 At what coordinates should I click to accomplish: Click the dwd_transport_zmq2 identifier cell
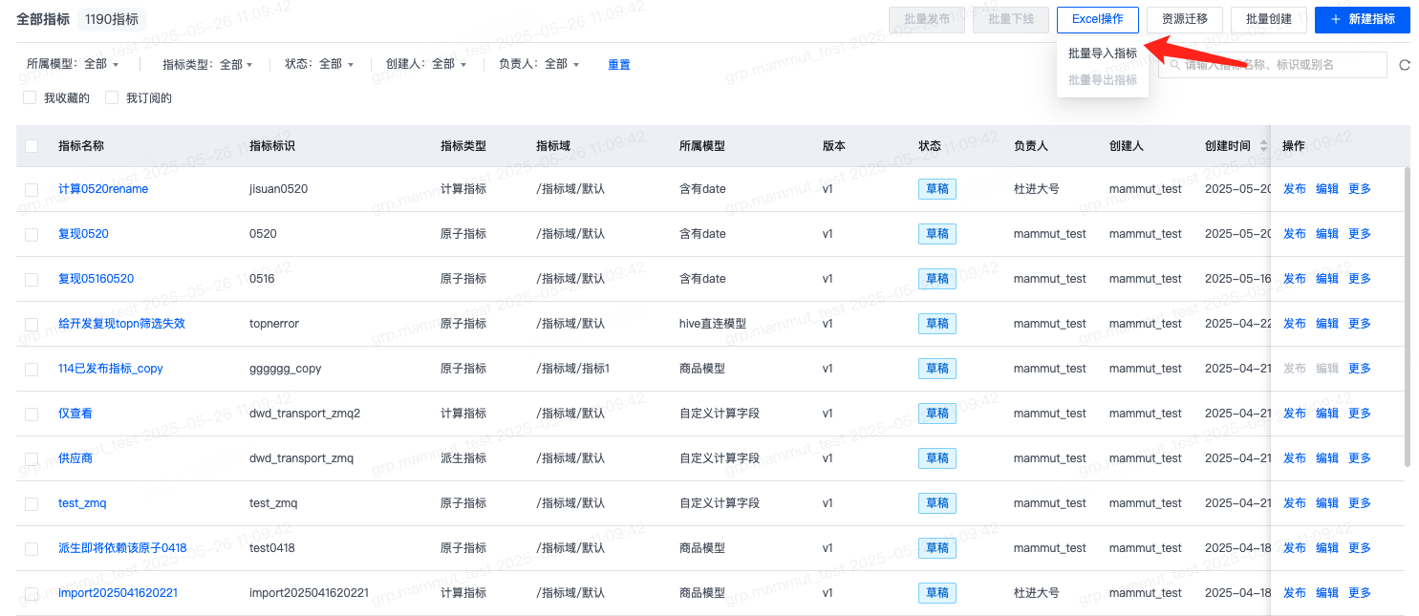(x=305, y=414)
